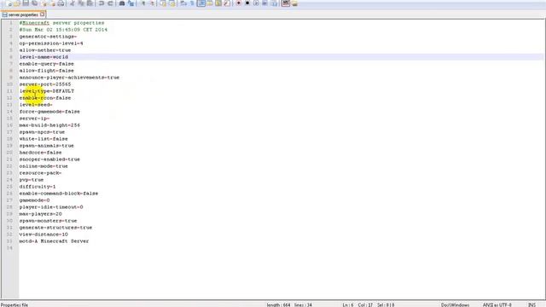Click the comment '#Minecraft server properties'
546x307 pixels.
pos(61,23)
